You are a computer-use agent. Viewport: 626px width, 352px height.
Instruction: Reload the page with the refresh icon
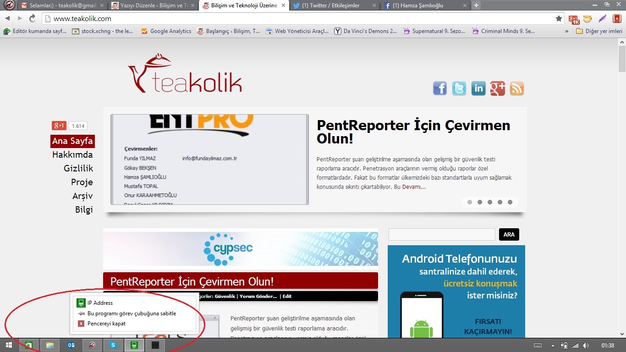[x=33, y=18]
